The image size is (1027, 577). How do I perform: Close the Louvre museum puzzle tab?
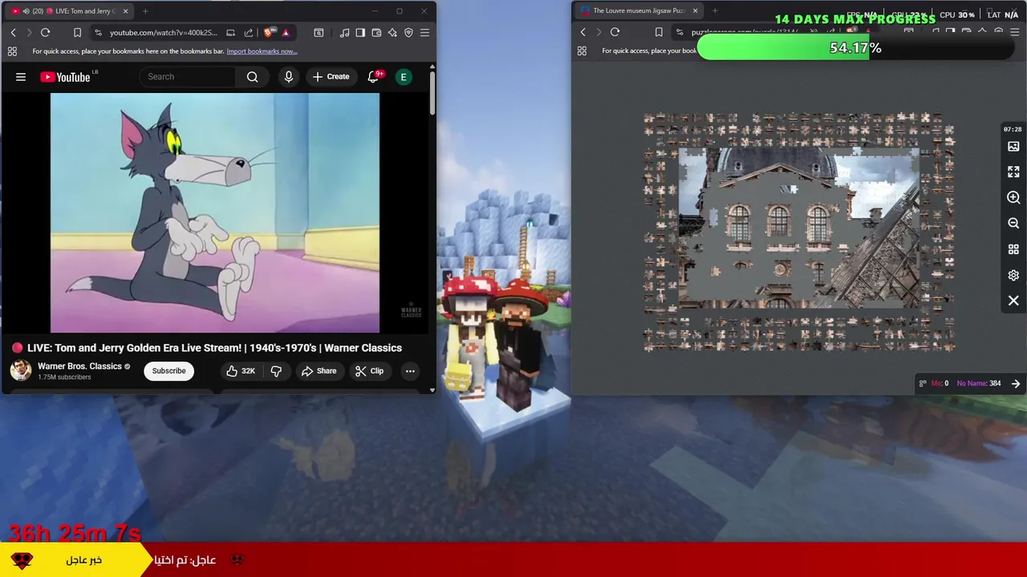(696, 11)
